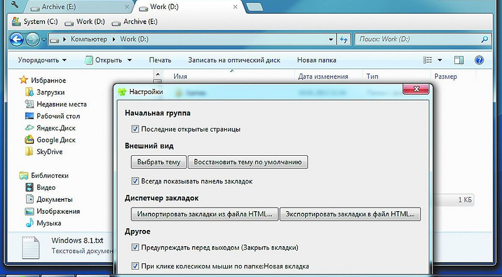Click Выбрать тему button

coord(159,162)
